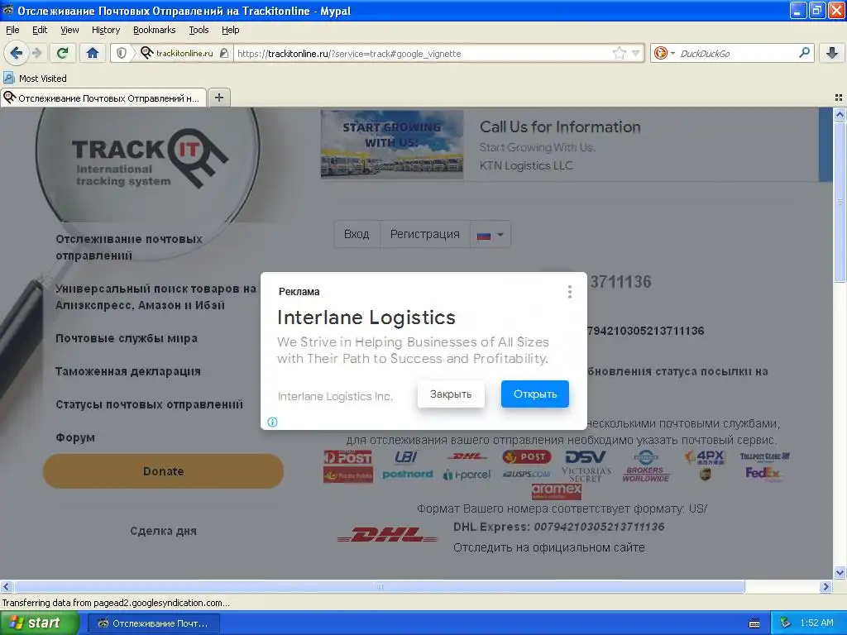Click the horizontal scrollbar right arrow

coord(826,586)
